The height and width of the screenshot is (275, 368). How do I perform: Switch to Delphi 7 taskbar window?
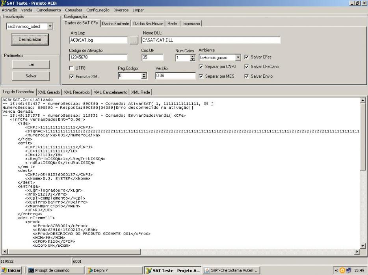coord(113,270)
